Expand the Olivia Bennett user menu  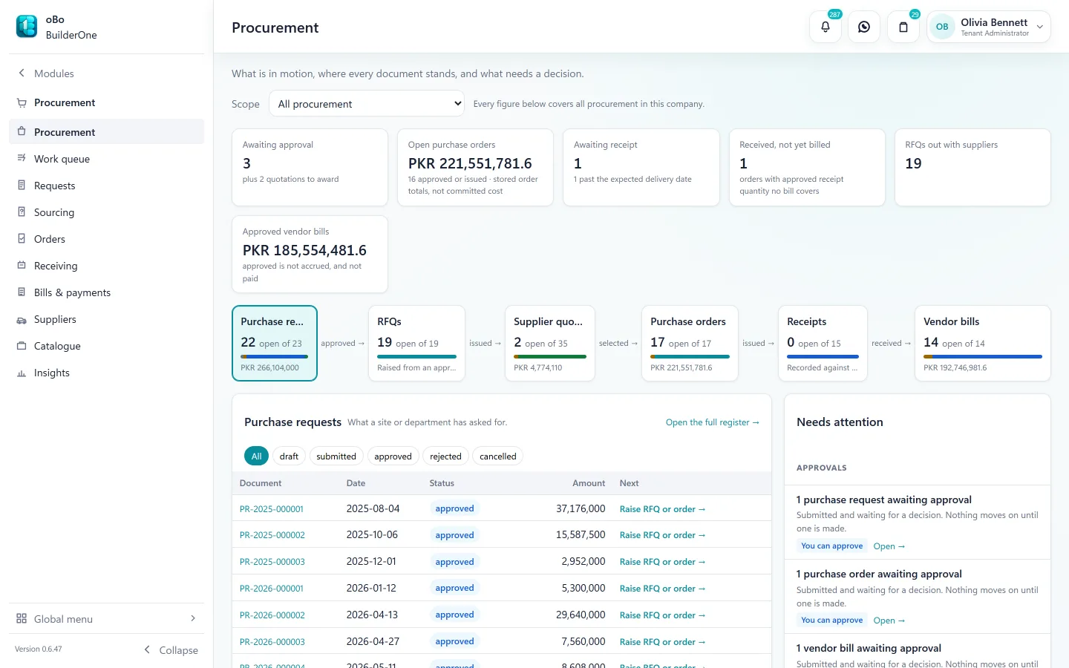click(988, 27)
